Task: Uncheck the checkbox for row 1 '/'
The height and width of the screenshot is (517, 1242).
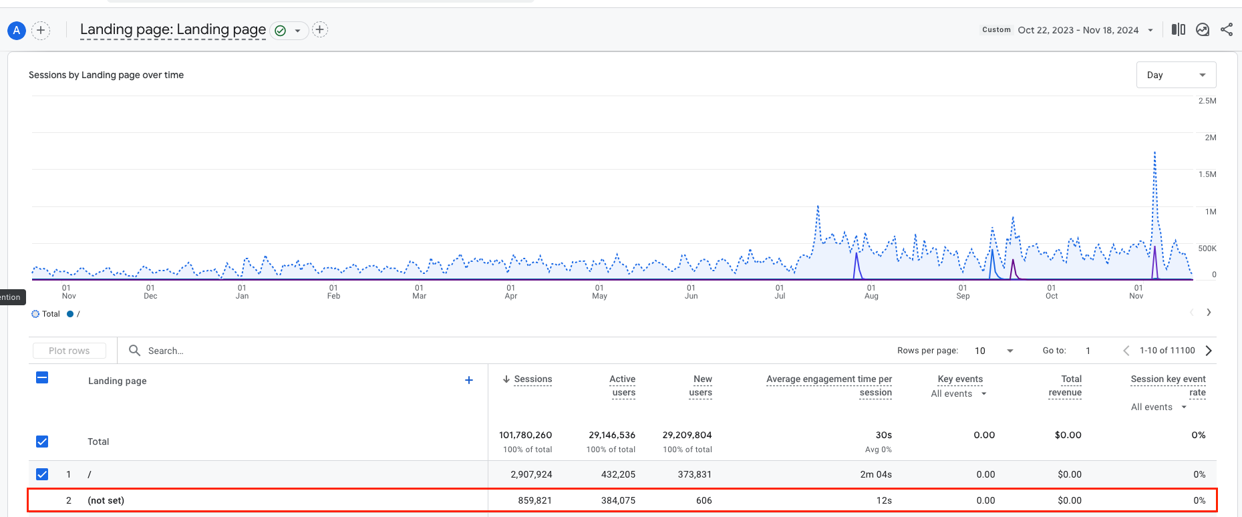Action: pos(42,474)
